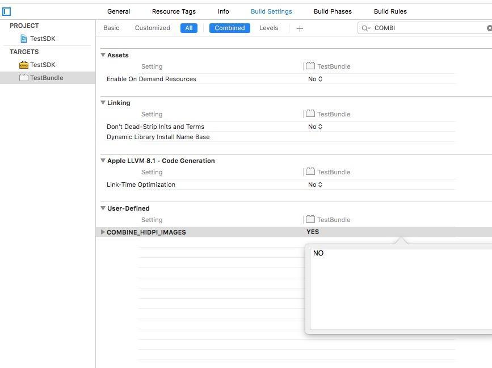Open Enable On Demand Resources No dropdown
Screen dimensions: 492x368
coord(316,79)
